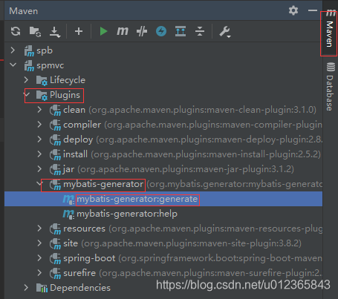Open Database side tab

click(x=330, y=87)
